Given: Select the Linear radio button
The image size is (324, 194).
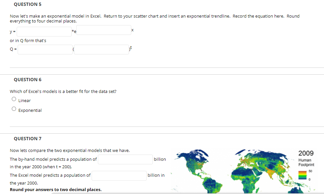Looking at the screenshot, I should (x=14, y=99).
